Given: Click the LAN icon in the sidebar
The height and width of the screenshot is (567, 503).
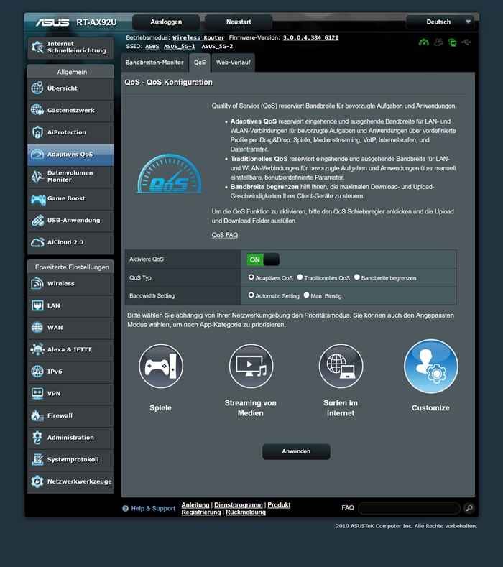Looking at the screenshot, I should (x=37, y=305).
